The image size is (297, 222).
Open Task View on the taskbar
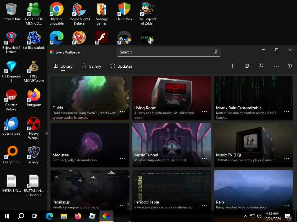pyautogui.click(x=35, y=216)
